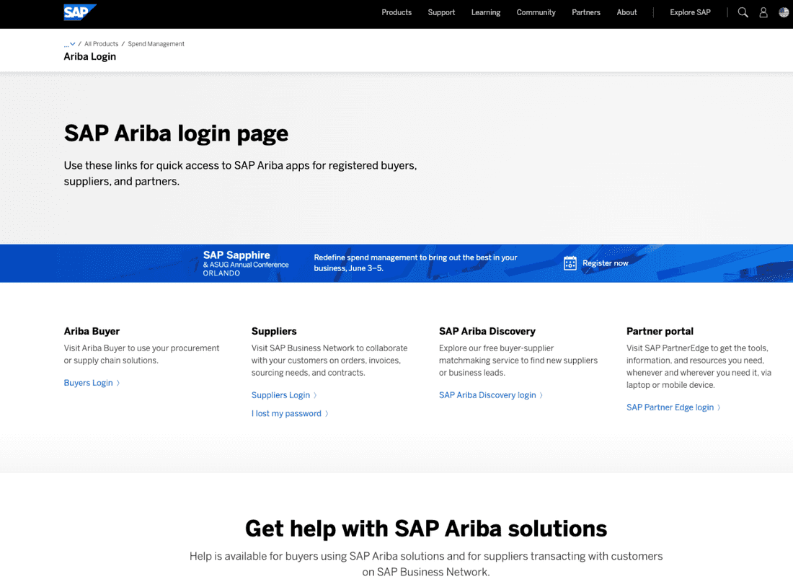The width and height of the screenshot is (793, 587).
Task: Click the Buyers Login link
Action: point(89,383)
